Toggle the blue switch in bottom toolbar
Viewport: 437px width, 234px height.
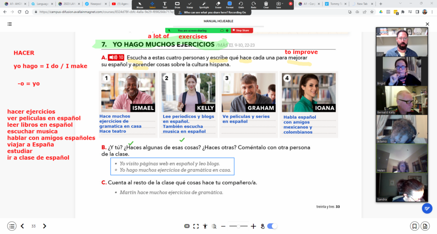[272, 226]
